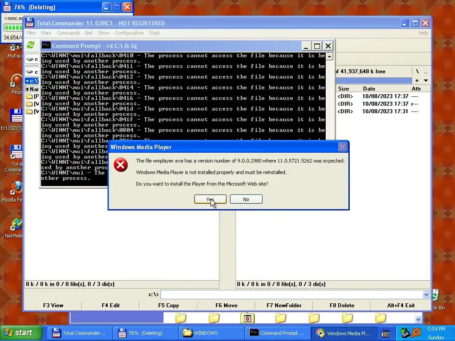Click the Windows start button

pos(21,333)
